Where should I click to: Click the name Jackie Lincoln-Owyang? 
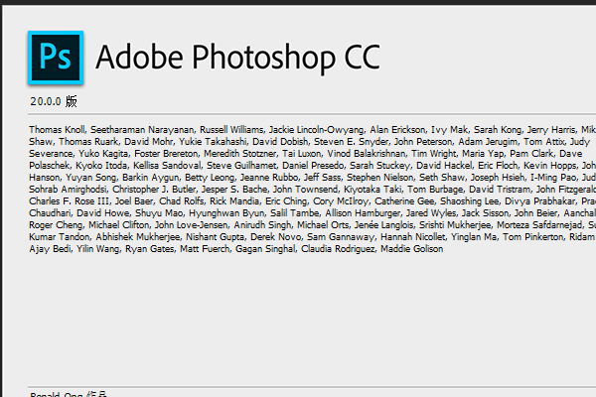pyautogui.click(x=316, y=130)
